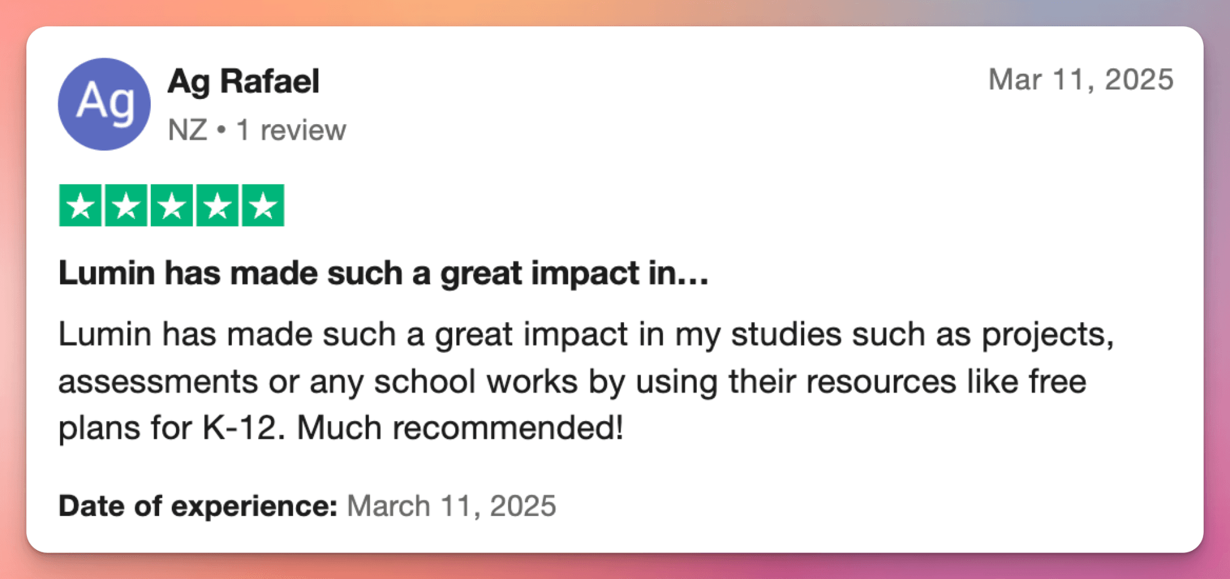Viewport: 1230px width, 579px height.
Task: Select the second green rating star
Action: [126, 205]
